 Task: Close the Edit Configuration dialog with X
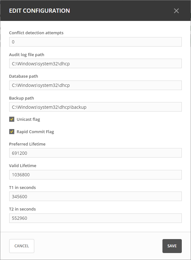click(176, 11)
